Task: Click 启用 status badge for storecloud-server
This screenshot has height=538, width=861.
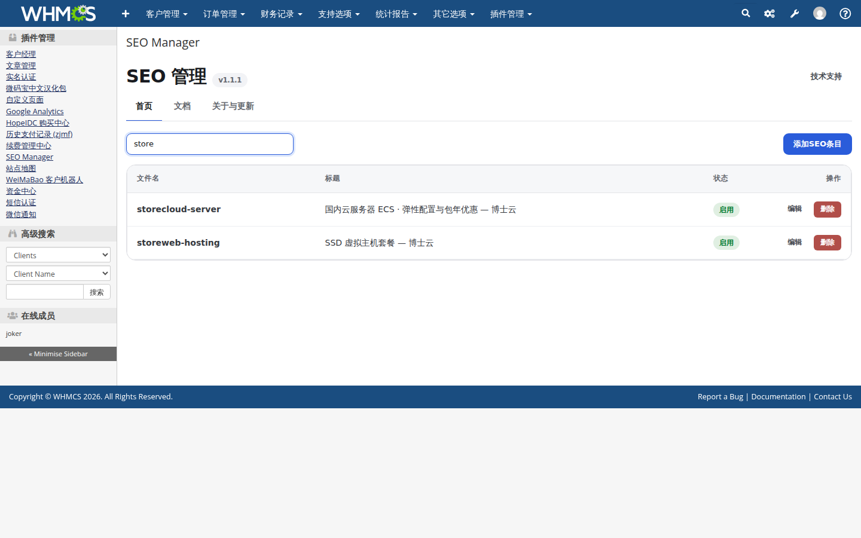Action: coord(726,210)
